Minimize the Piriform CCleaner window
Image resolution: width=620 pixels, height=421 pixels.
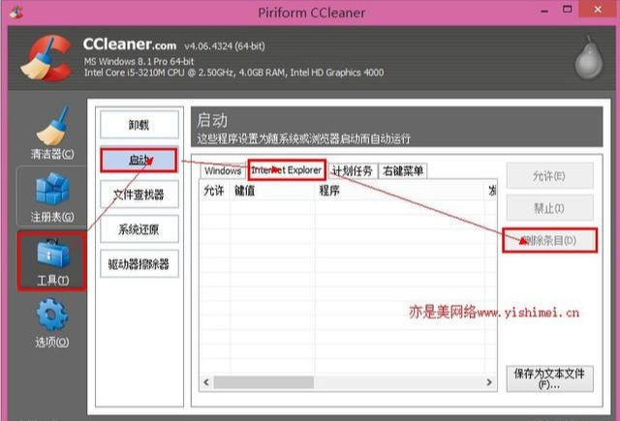pyautogui.click(x=544, y=11)
